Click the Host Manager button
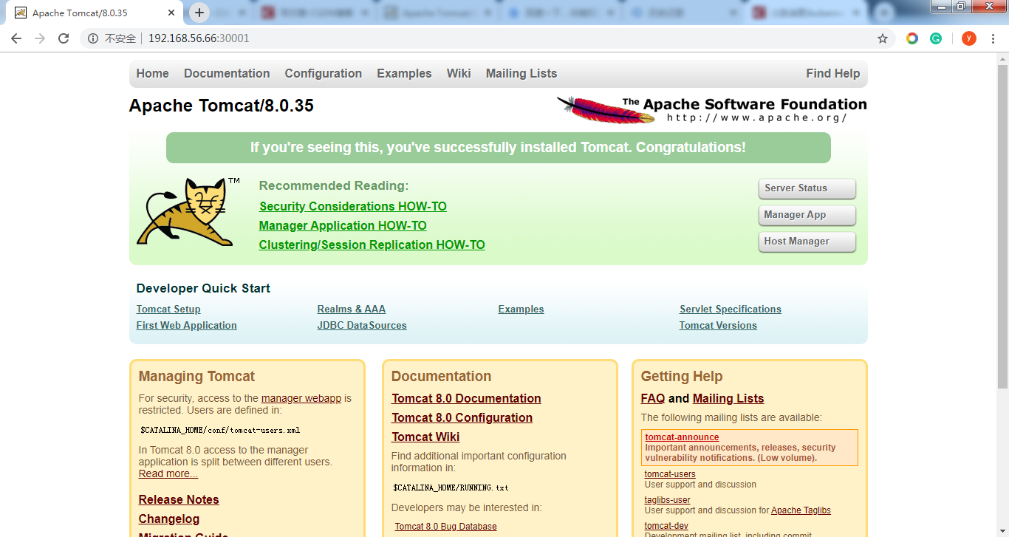1009x537 pixels. (x=807, y=242)
